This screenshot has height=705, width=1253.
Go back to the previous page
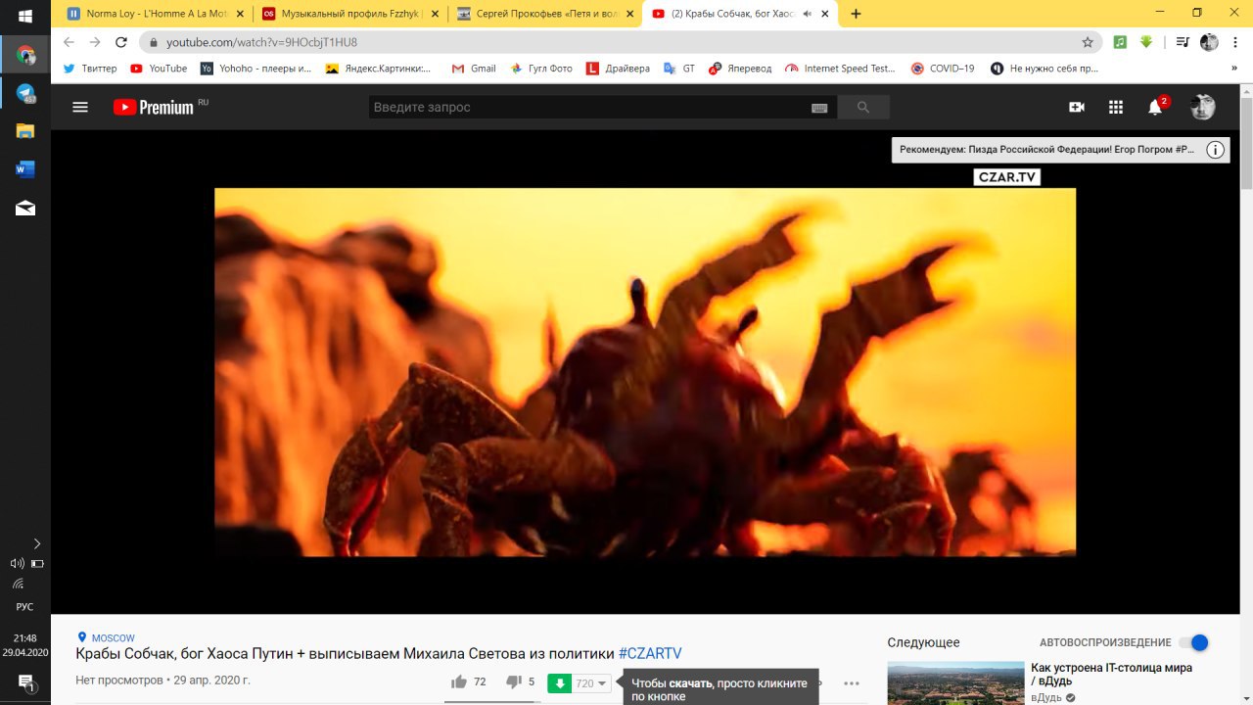(x=69, y=42)
